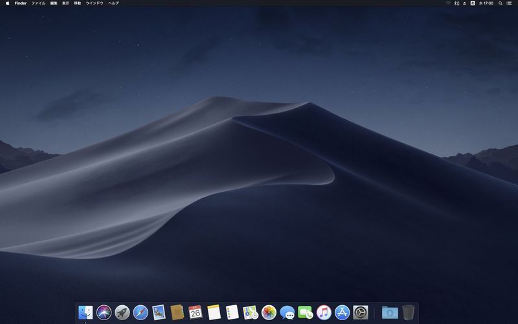
Task: Open the ファイル menu
Action: (38, 3)
